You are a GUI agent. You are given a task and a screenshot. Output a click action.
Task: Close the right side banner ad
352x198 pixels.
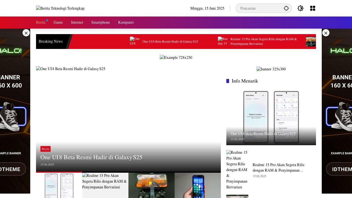(326, 33)
